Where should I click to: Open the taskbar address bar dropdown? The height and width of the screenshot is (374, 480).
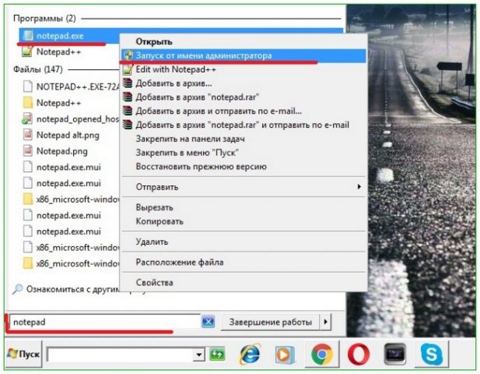point(200,355)
